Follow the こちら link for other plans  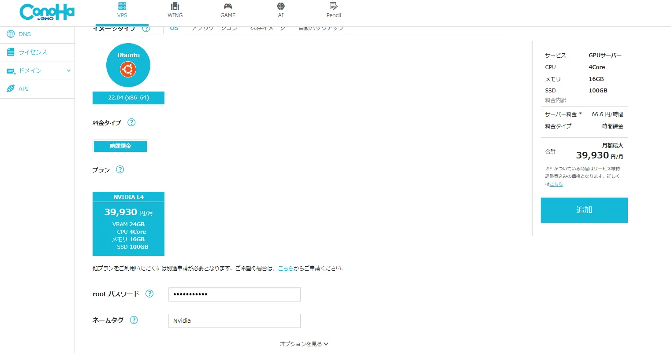[x=286, y=268]
